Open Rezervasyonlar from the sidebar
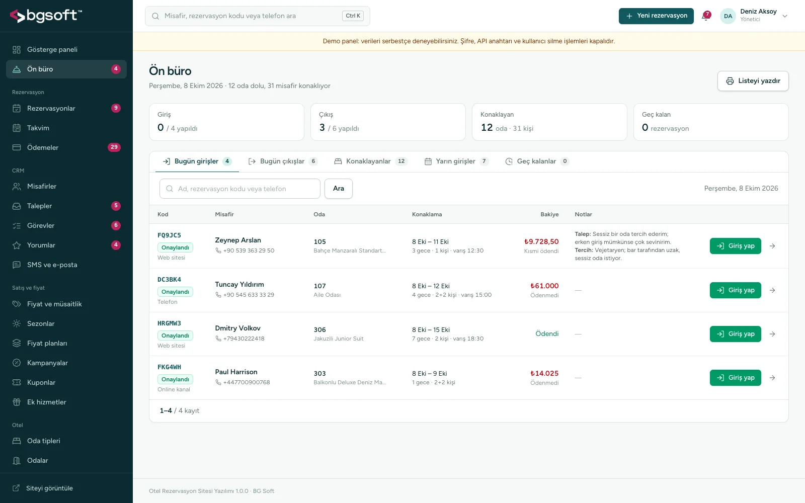This screenshot has width=805, height=503. (x=66, y=108)
